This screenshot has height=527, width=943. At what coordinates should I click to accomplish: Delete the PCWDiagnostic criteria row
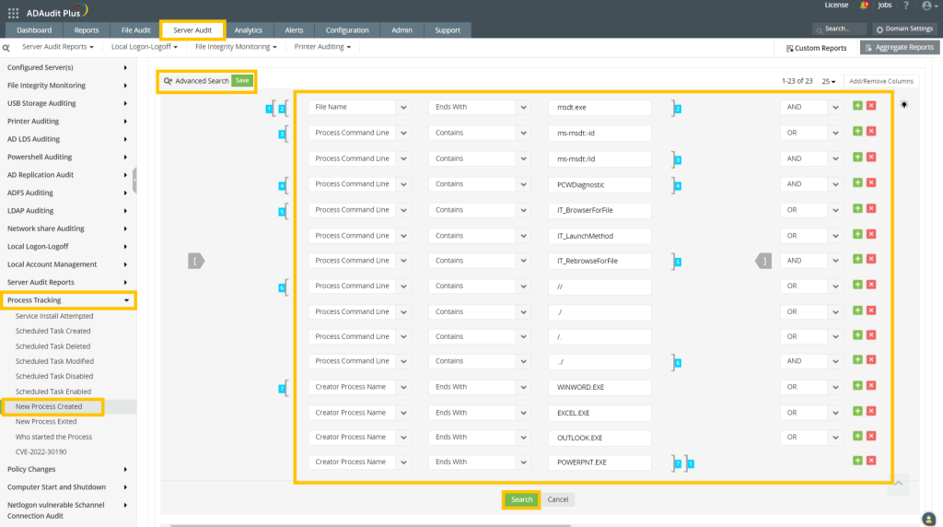[x=871, y=184]
